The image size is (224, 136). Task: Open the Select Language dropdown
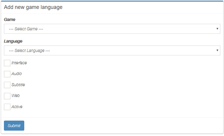click(112, 51)
